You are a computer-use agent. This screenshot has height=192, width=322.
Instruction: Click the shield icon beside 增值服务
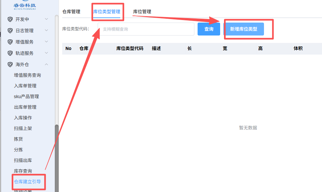(x=10, y=42)
